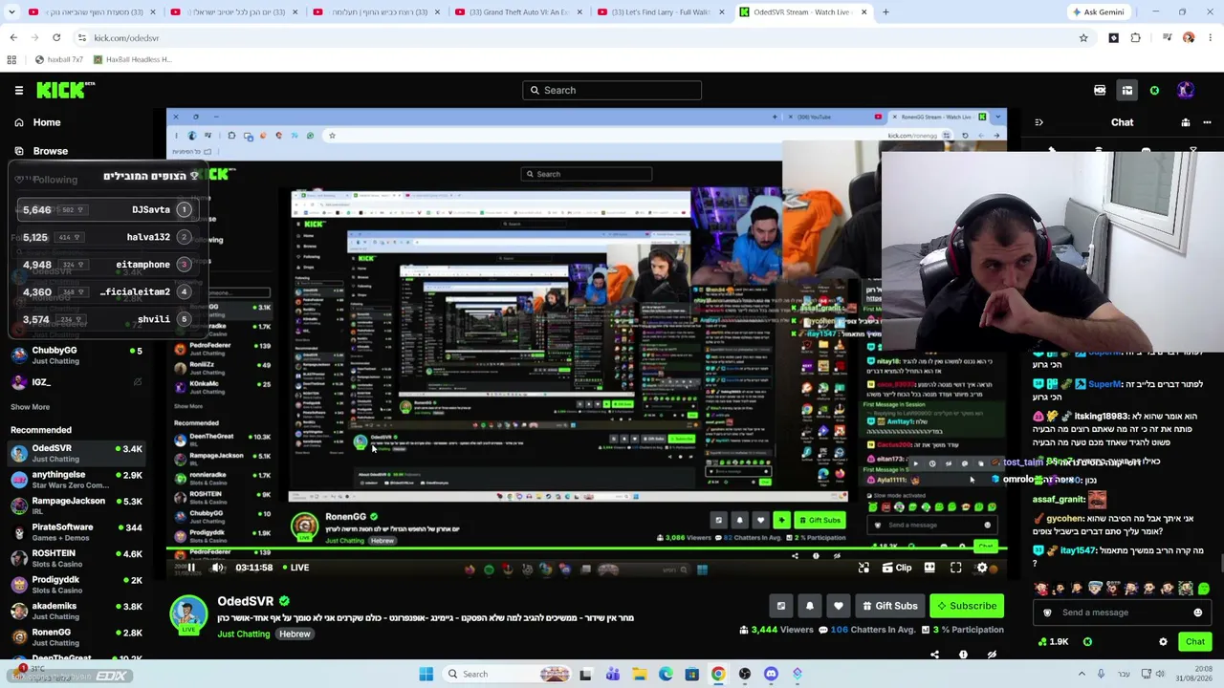Reload the page in Chrome
This screenshot has width=1224, height=688.
point(56,38)
